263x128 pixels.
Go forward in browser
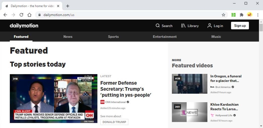(x=13, y=15)
